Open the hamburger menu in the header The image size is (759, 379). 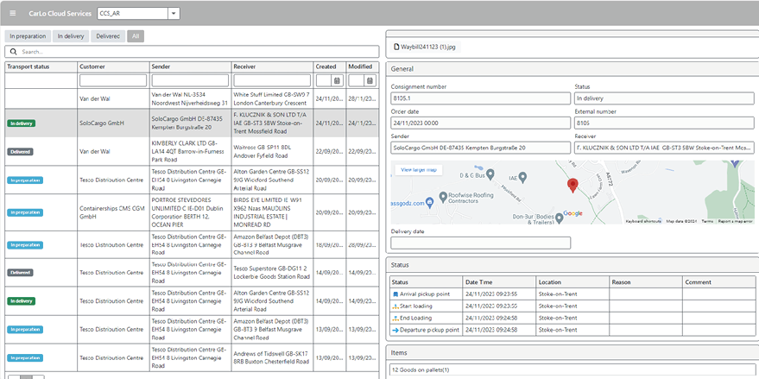(x=12, y=14)
